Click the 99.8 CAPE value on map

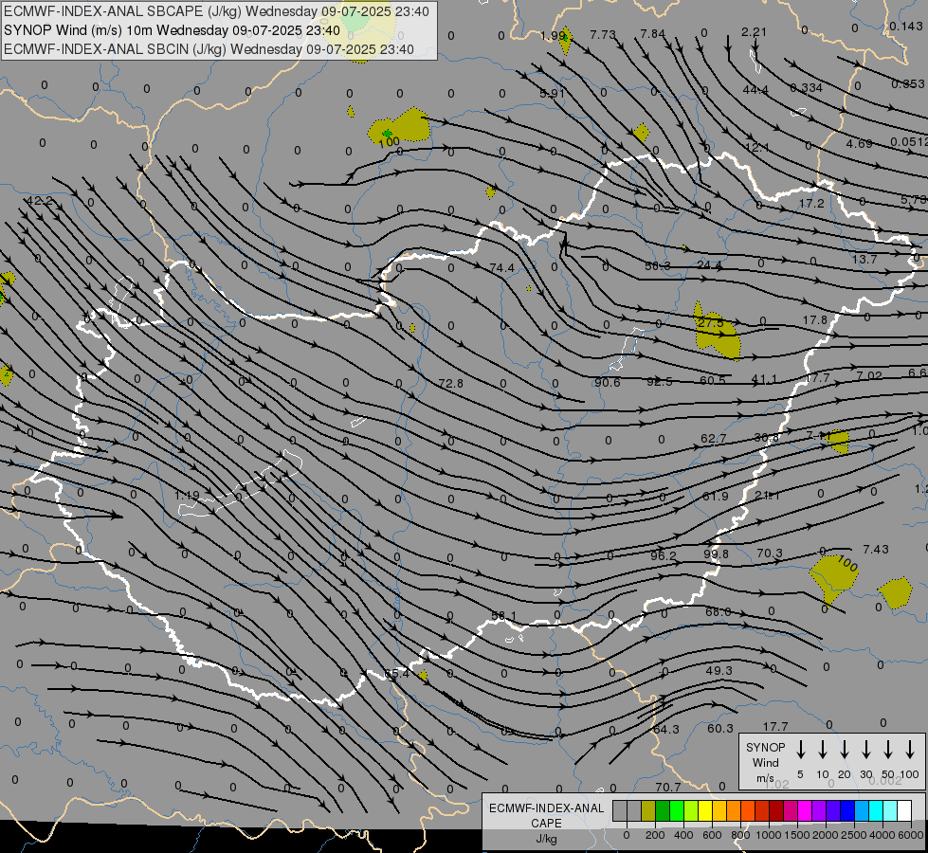716,554
